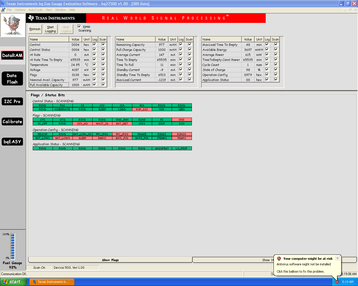The image size is (358, 286).
Task: Click the Scan On status field
Action: [39, 268]
